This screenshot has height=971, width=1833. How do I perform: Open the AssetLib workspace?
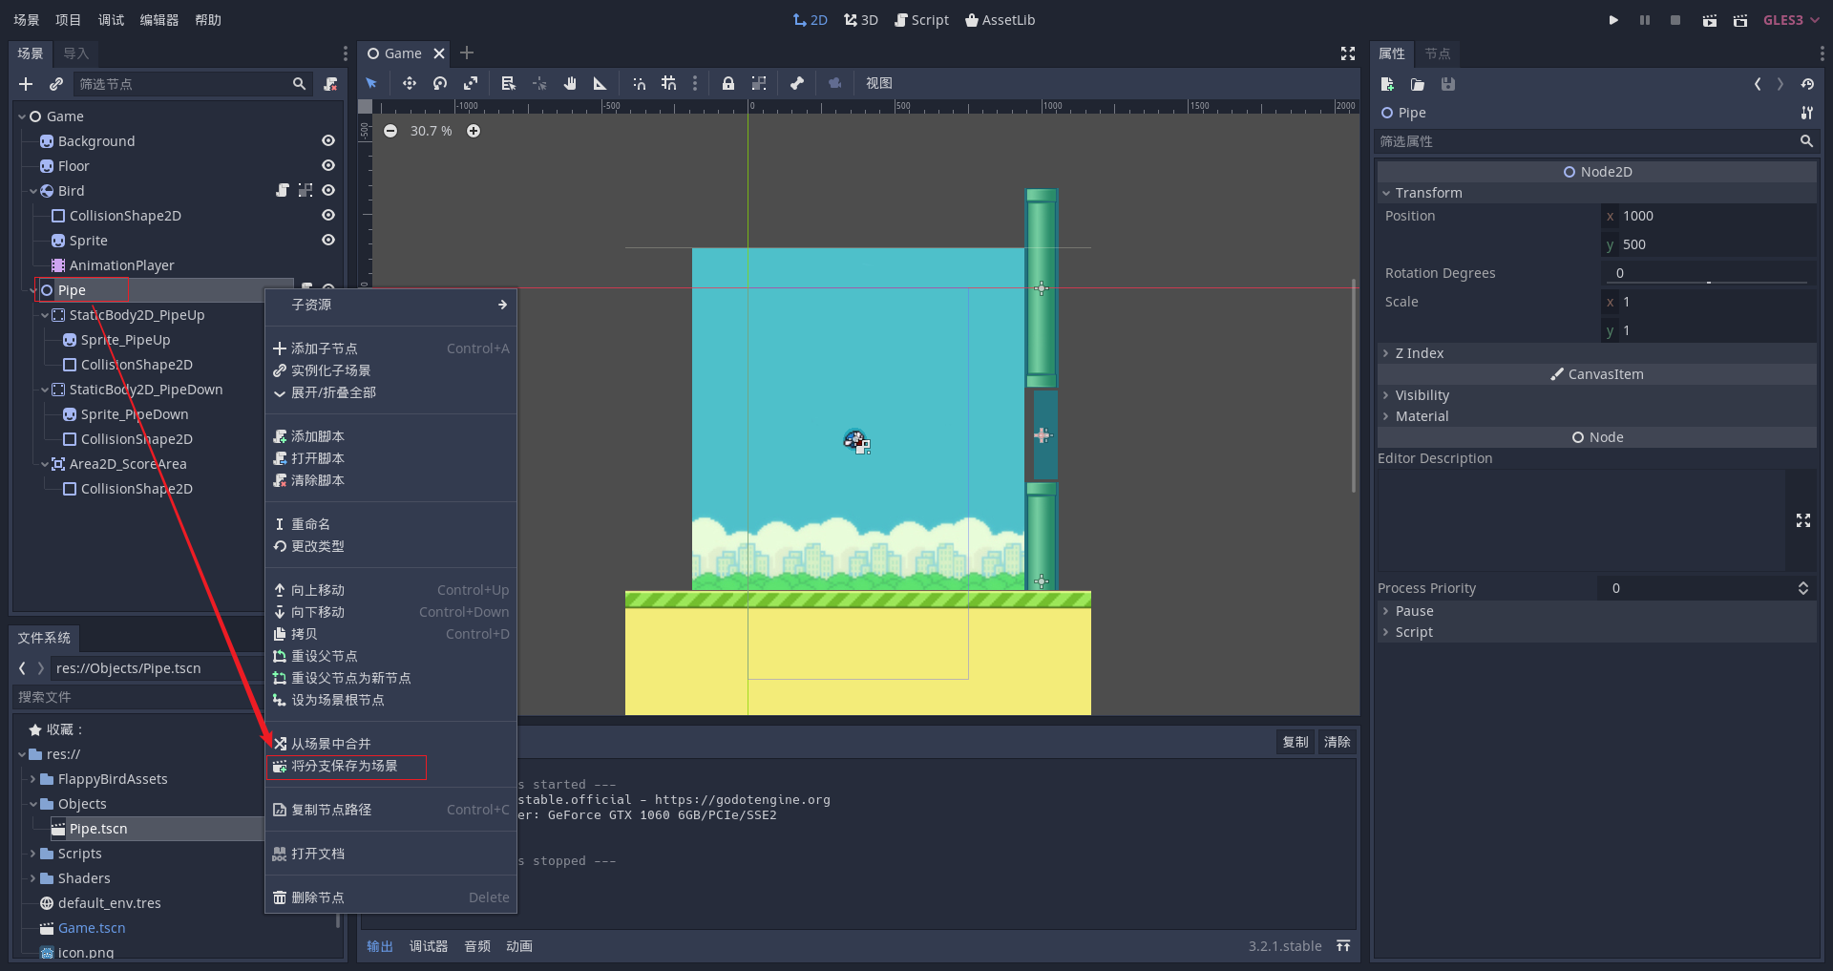(1000, 20)
